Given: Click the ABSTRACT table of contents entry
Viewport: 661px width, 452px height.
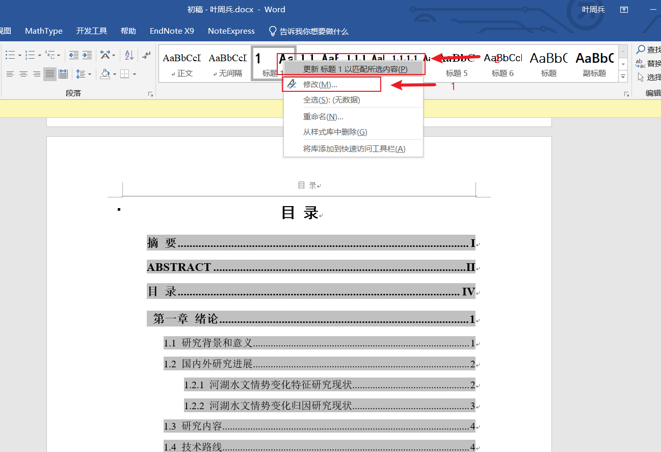Looking at the screenshot, I should tap(311, 267).
